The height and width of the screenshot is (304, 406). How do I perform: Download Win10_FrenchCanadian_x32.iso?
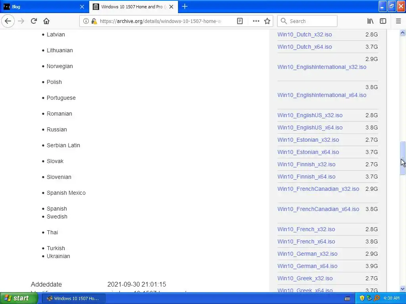318,189
